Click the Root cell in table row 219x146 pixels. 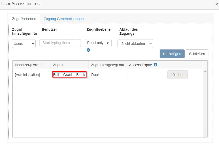[95, 75]
